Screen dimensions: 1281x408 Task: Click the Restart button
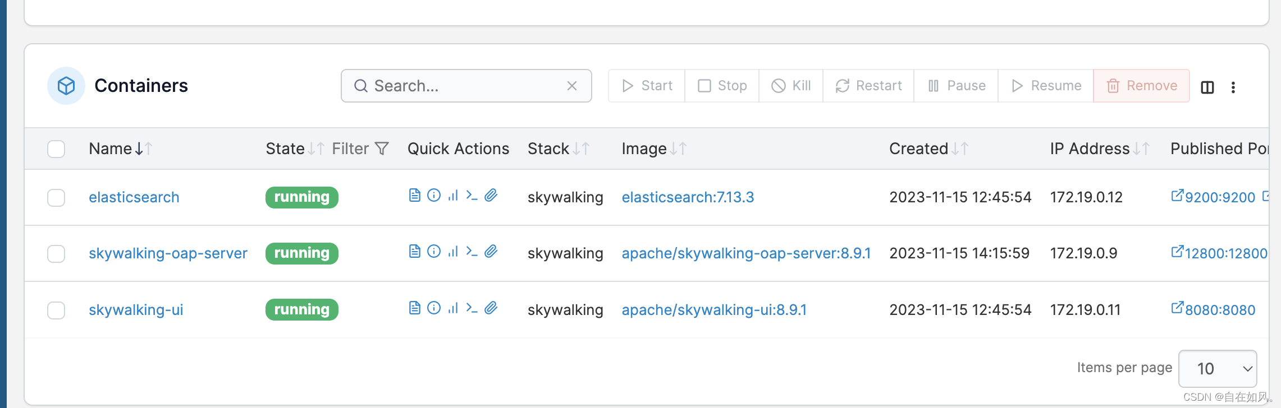tap(868, 86)
